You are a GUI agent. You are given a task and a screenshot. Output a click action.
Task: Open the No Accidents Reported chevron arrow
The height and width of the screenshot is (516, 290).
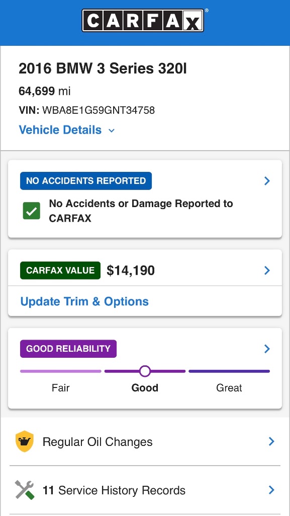click(x=267, y=181)
